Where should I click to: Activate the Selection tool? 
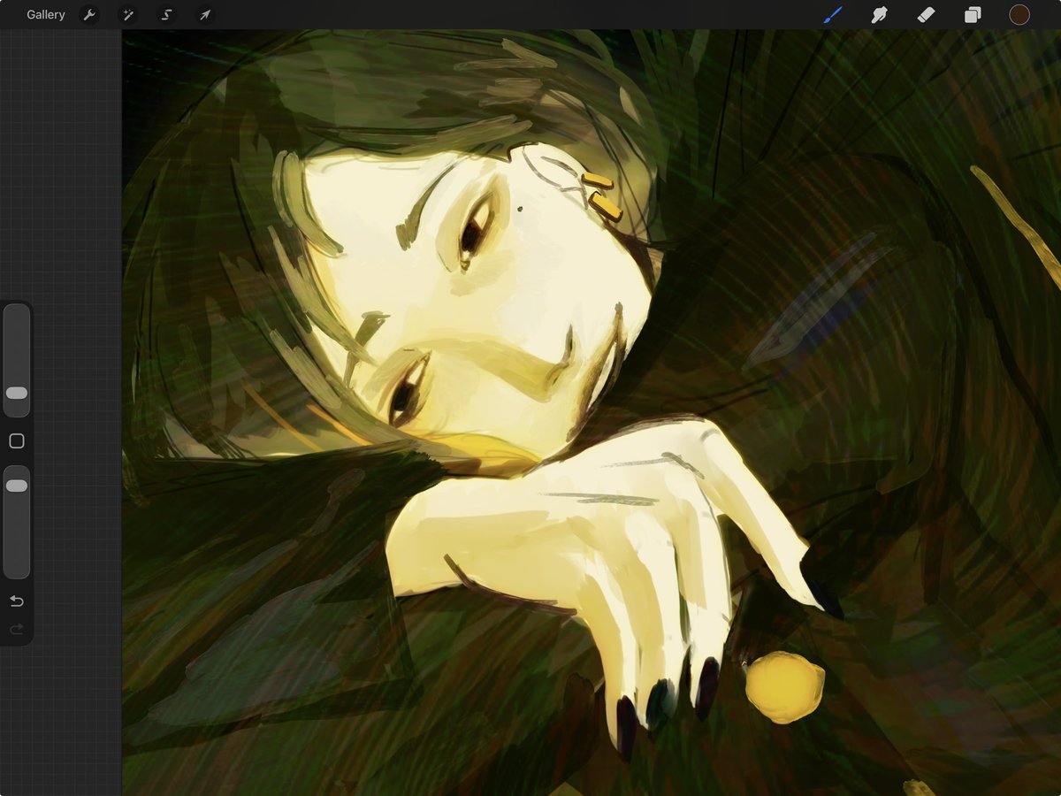[166, 15]
